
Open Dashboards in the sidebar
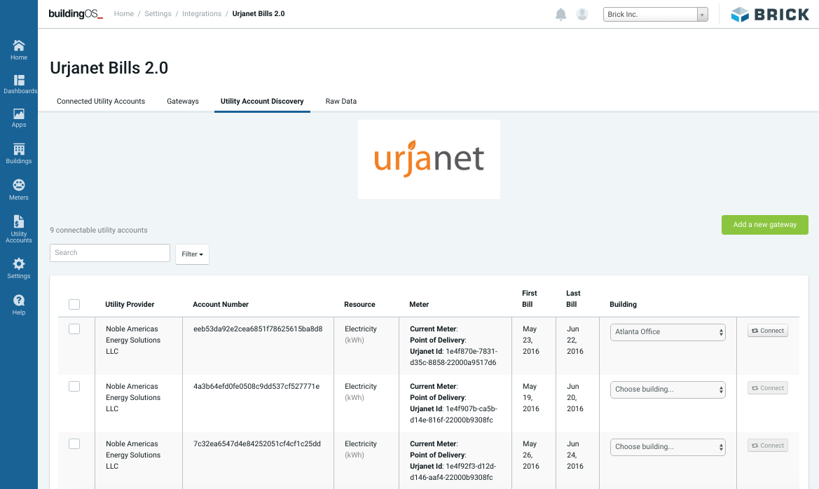pos(20,84)
